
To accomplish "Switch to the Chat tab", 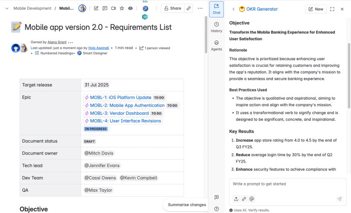I will coord(216,9).
